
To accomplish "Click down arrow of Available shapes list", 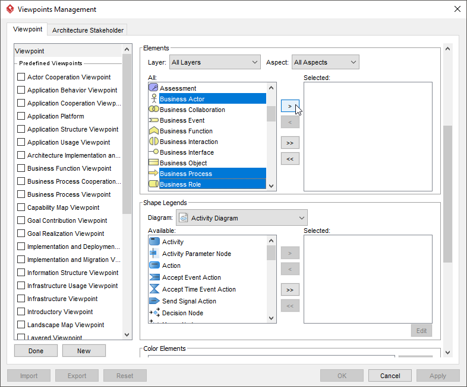I will coord(271,318).
